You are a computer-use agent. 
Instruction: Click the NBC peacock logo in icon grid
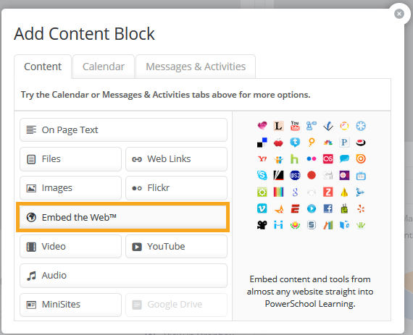click(x=328, y=143)
